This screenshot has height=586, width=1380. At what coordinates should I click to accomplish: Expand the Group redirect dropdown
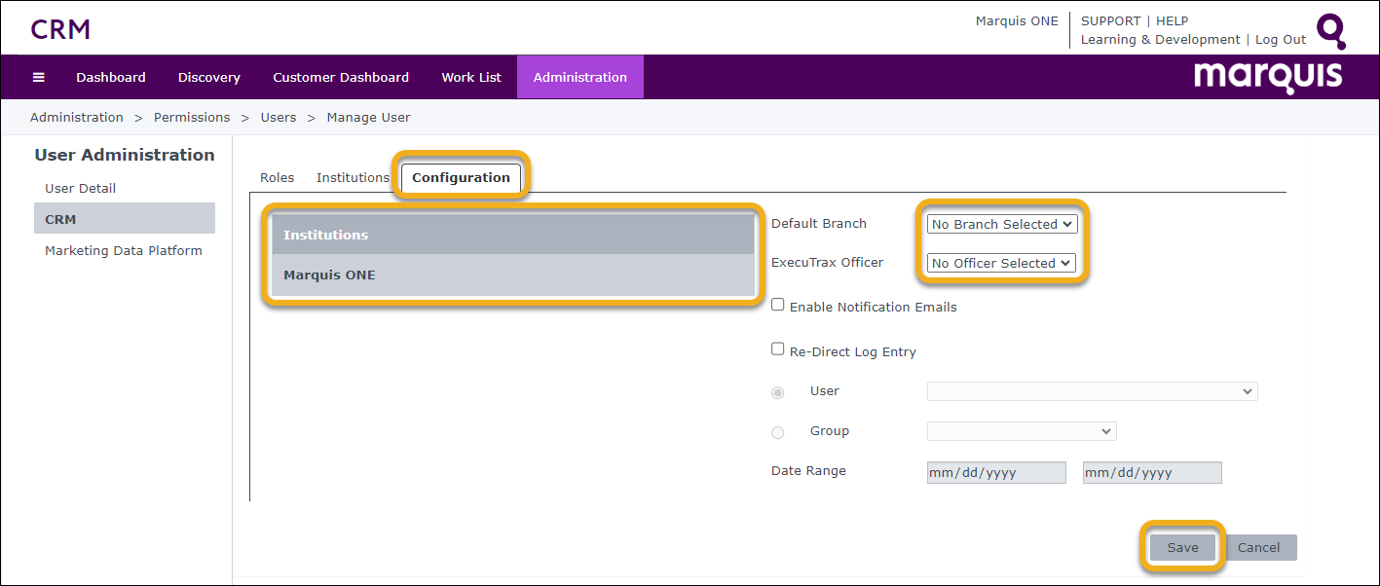(1022, 431)
